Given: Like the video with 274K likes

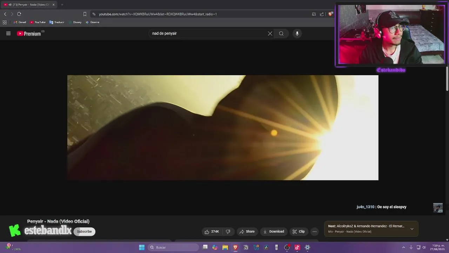Looking at the screenshot, I should (x=212, y=232).
